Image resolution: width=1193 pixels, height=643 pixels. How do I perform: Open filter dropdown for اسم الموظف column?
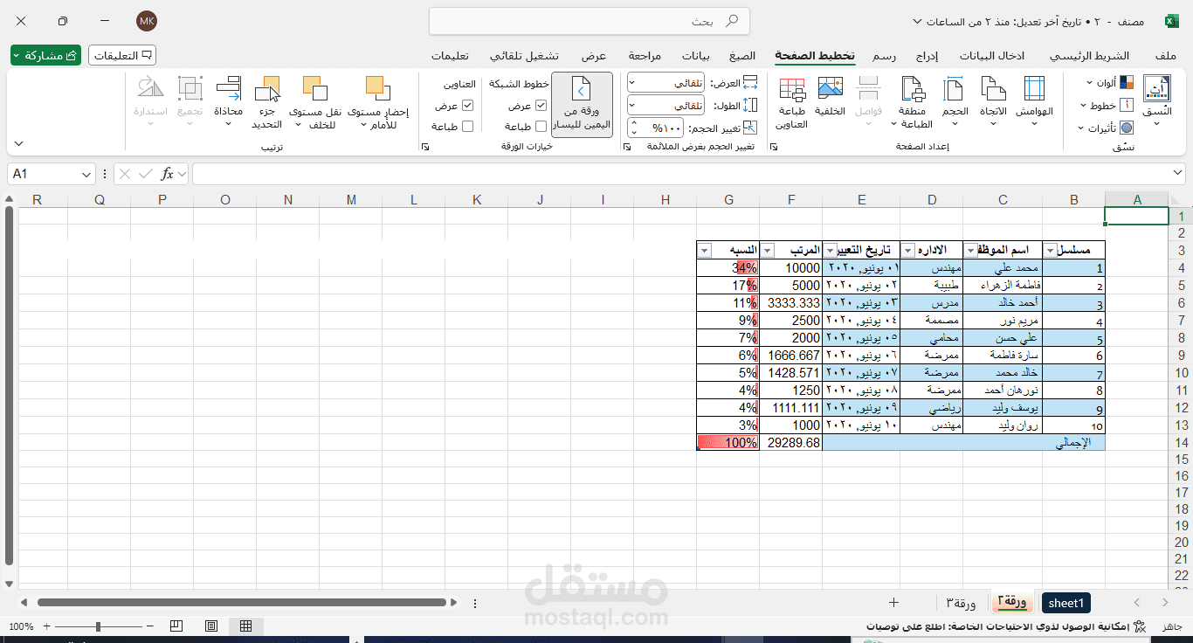[x=971, y=251]
